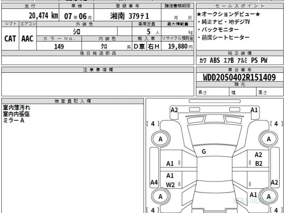Select the 諸元 header

tap(240, 84)
